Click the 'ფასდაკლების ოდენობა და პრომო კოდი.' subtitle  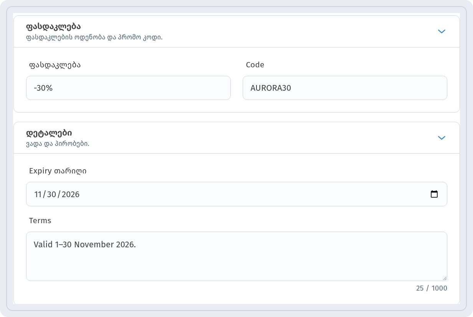(94, 38)
